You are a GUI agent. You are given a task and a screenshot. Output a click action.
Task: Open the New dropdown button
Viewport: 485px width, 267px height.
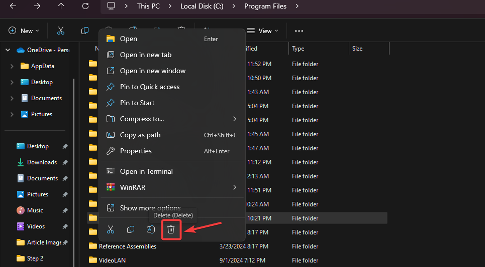(x=24, y=31)
